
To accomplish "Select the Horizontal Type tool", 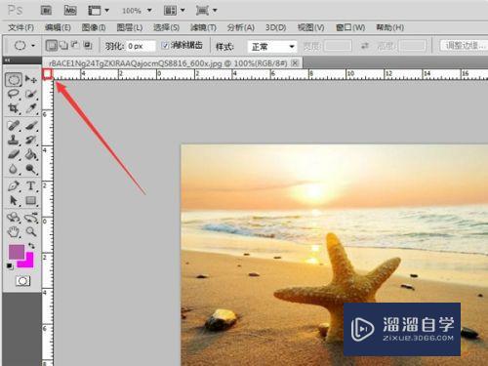I will pyautogui.click(x=31, y=186).
